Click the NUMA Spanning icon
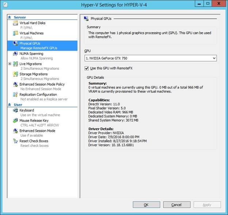Screen dimensions: 228x215 [15, 54]
